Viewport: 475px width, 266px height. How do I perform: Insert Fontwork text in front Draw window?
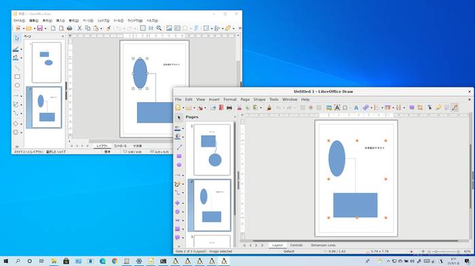356,108
